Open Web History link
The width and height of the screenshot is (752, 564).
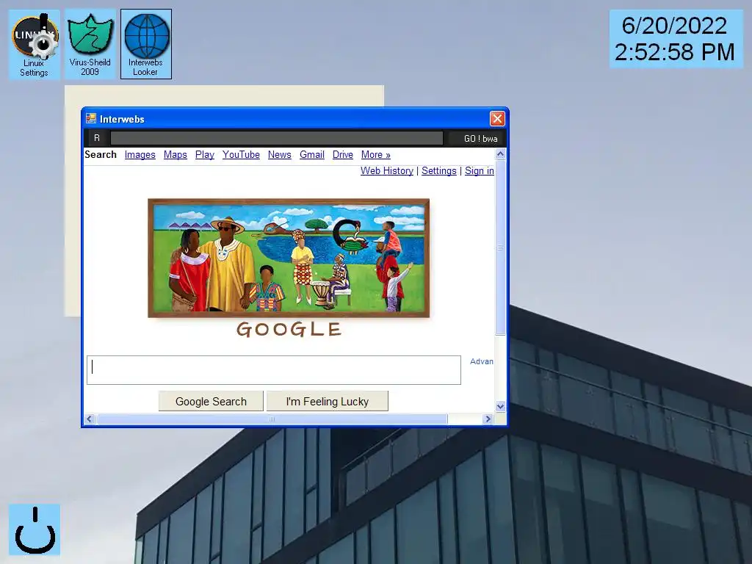[x=387, y=170]
